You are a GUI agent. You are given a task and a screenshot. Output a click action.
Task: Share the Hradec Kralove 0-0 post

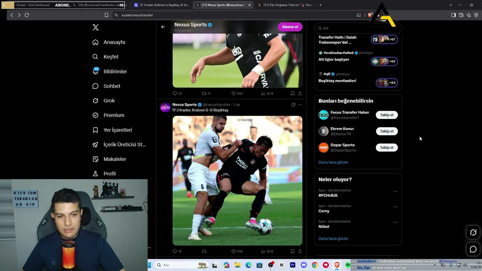click(300, 251)
